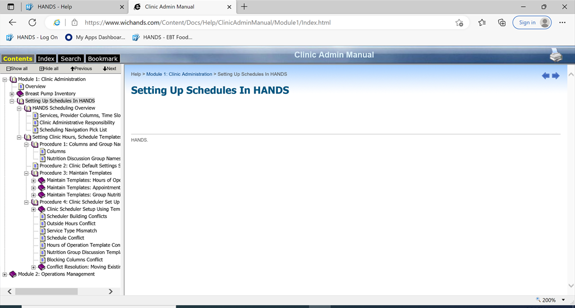Open browser Collections icon
This screenshot has height=308, width=575.
coord(502,22)
